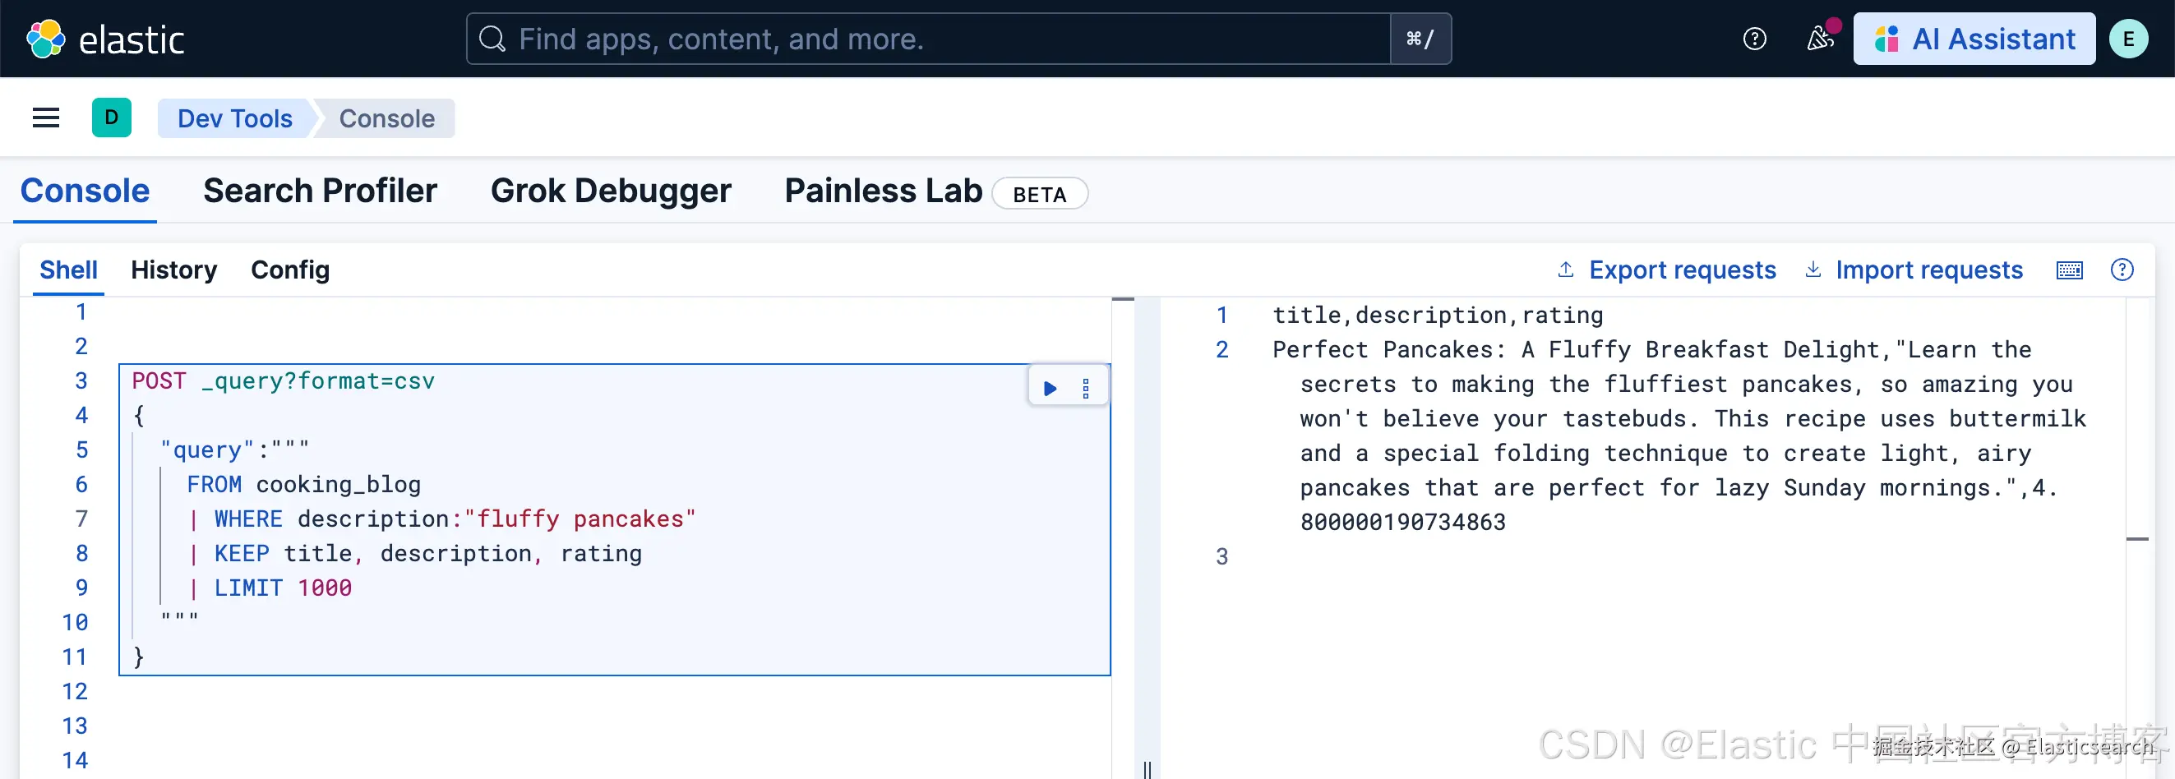Open the request options three-dot menu

[1086, 388]
